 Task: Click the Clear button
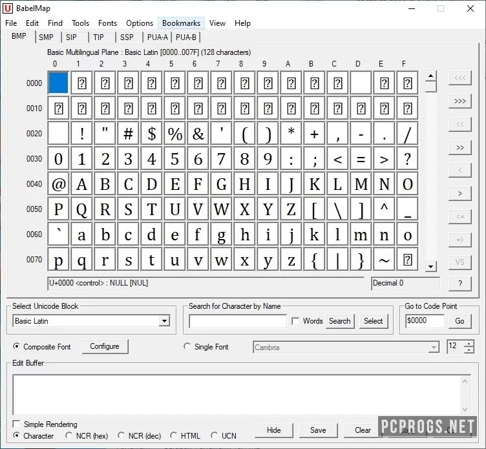363,430
